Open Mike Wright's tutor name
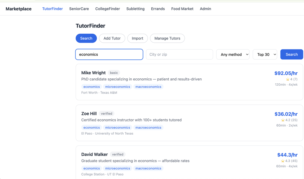 [94, 73]
